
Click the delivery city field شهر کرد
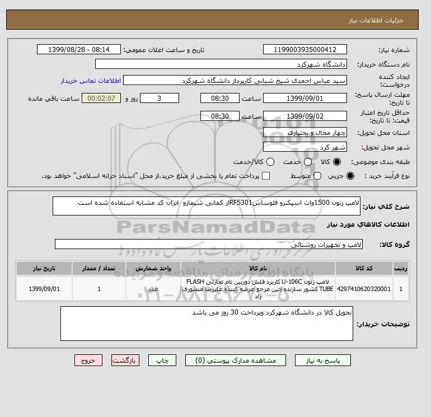click(x=305, y=147)
